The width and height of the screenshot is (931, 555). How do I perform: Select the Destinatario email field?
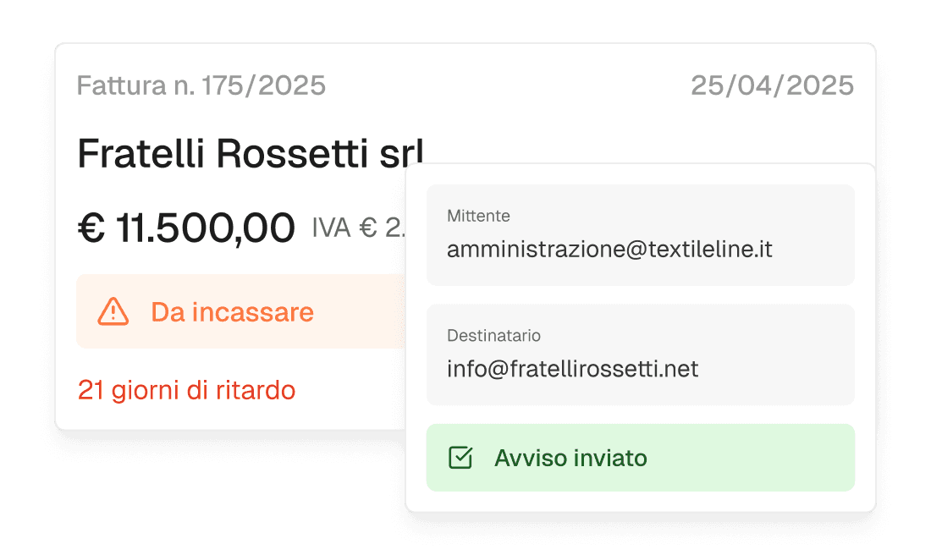[x=640, y=355]
